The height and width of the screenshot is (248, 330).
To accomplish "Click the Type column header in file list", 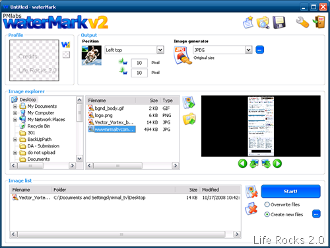I will click(x=170, y=101).
